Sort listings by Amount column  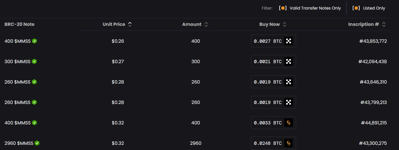pyautogui.click(x=206, y=24)
